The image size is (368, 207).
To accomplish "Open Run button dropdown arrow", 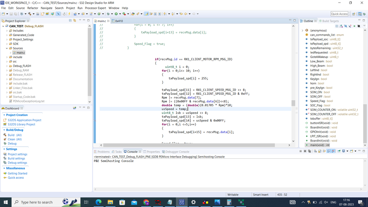I will click(120, 14).
